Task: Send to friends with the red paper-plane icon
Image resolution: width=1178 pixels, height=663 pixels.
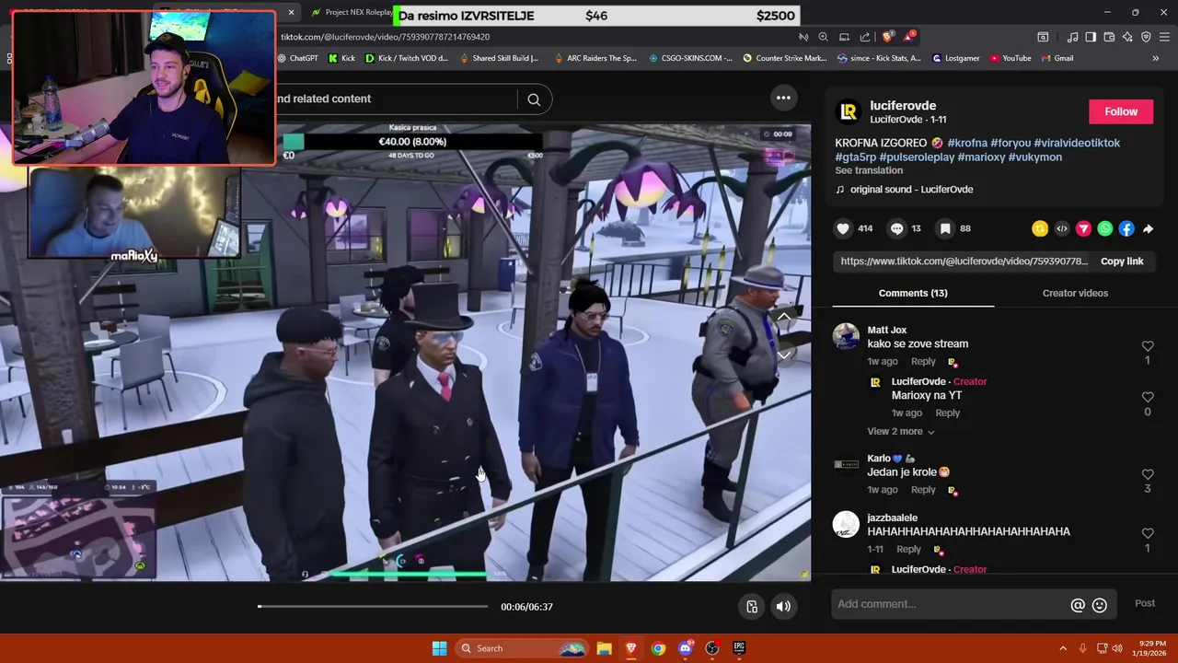Action: coord(1083,228)
